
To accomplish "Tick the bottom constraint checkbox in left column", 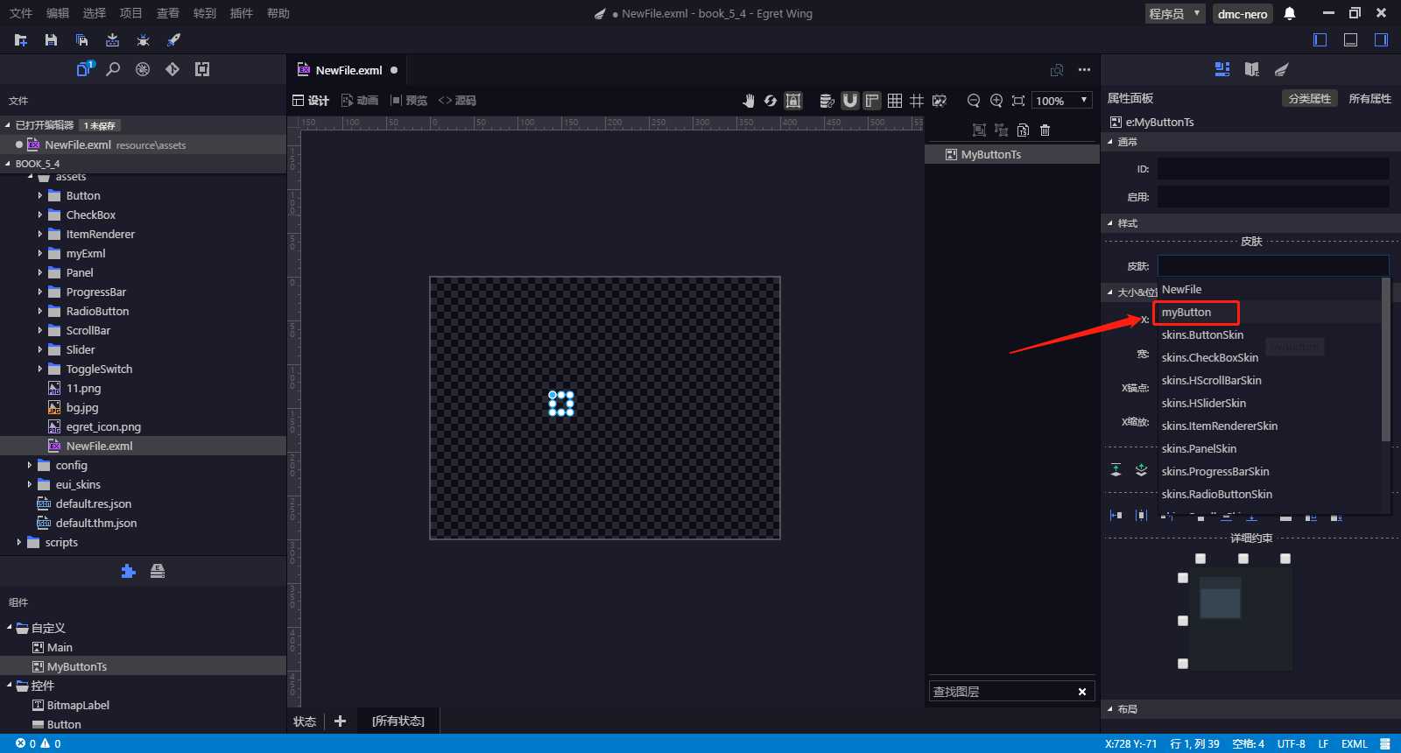I will pyautogui.click(x=1183, y=664).
